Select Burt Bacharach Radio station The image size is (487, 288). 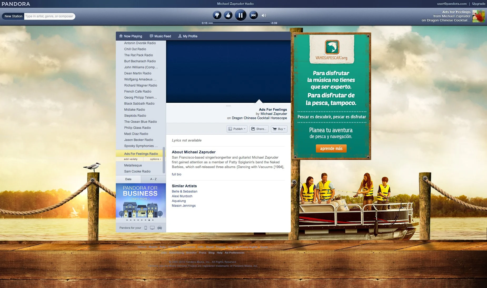[140, 61]
